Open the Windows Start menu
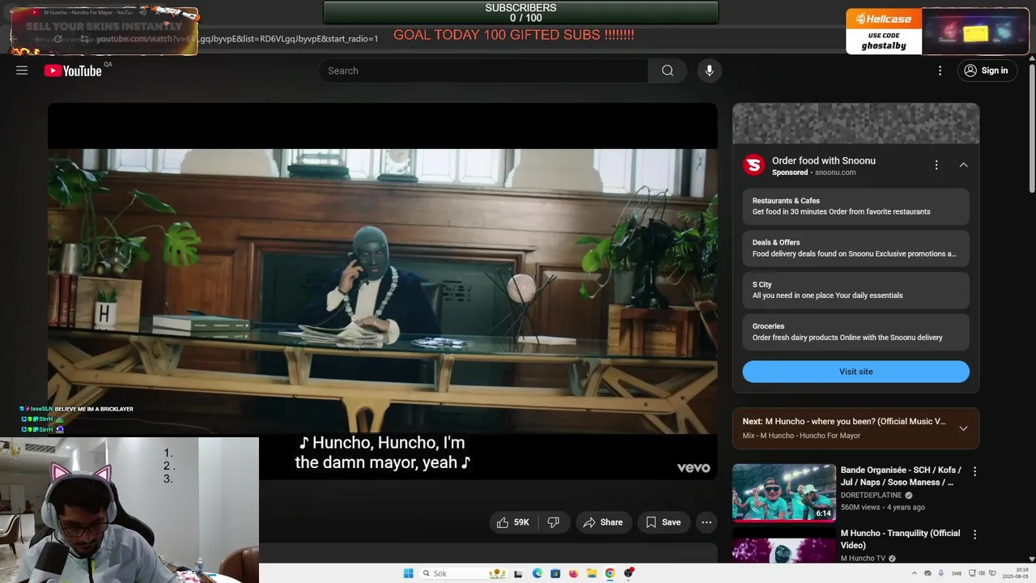Viewport: 1036px width, 583px height. tap(409, 573)
